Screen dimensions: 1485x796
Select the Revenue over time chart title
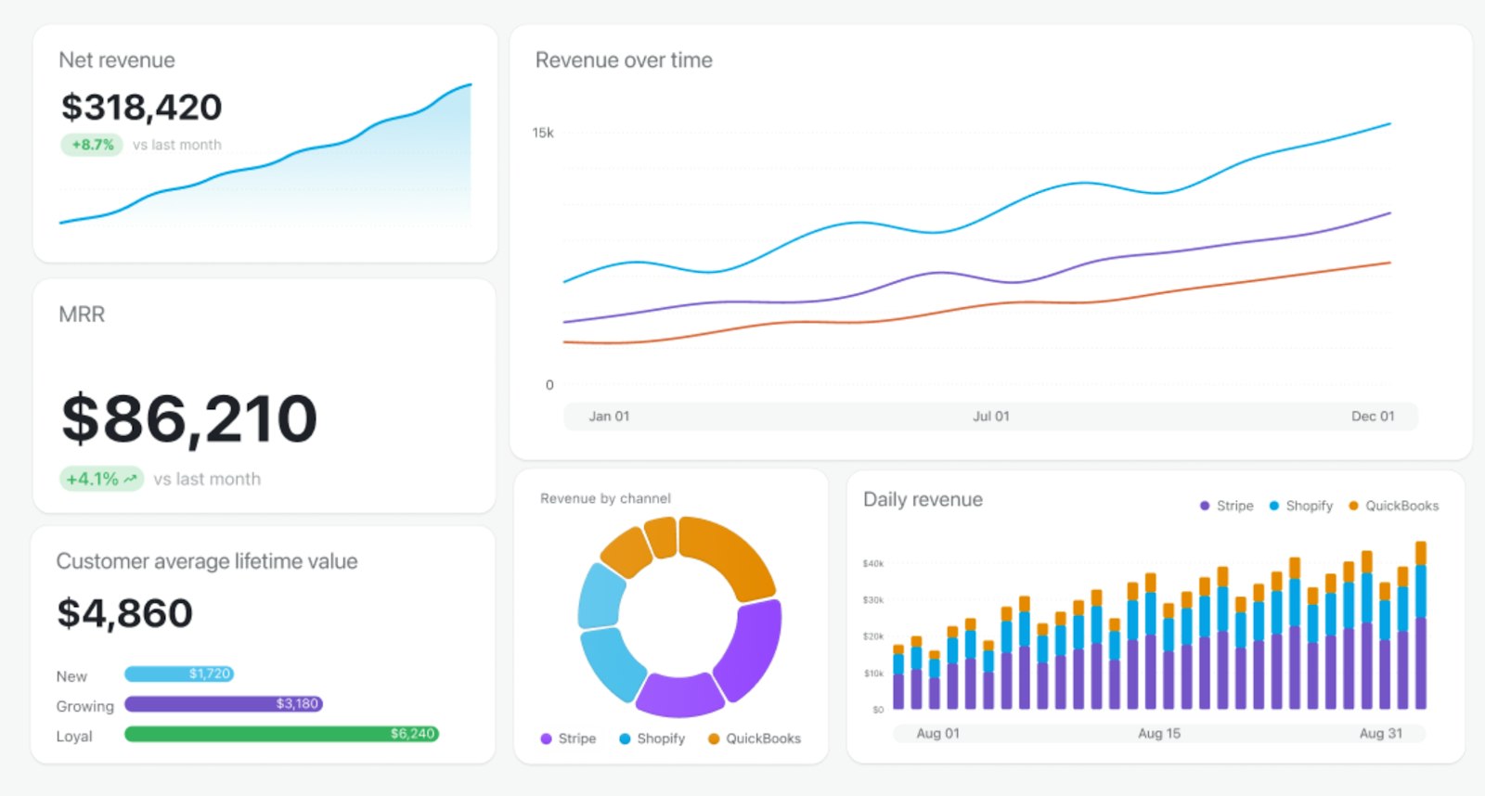coord(624,60)
